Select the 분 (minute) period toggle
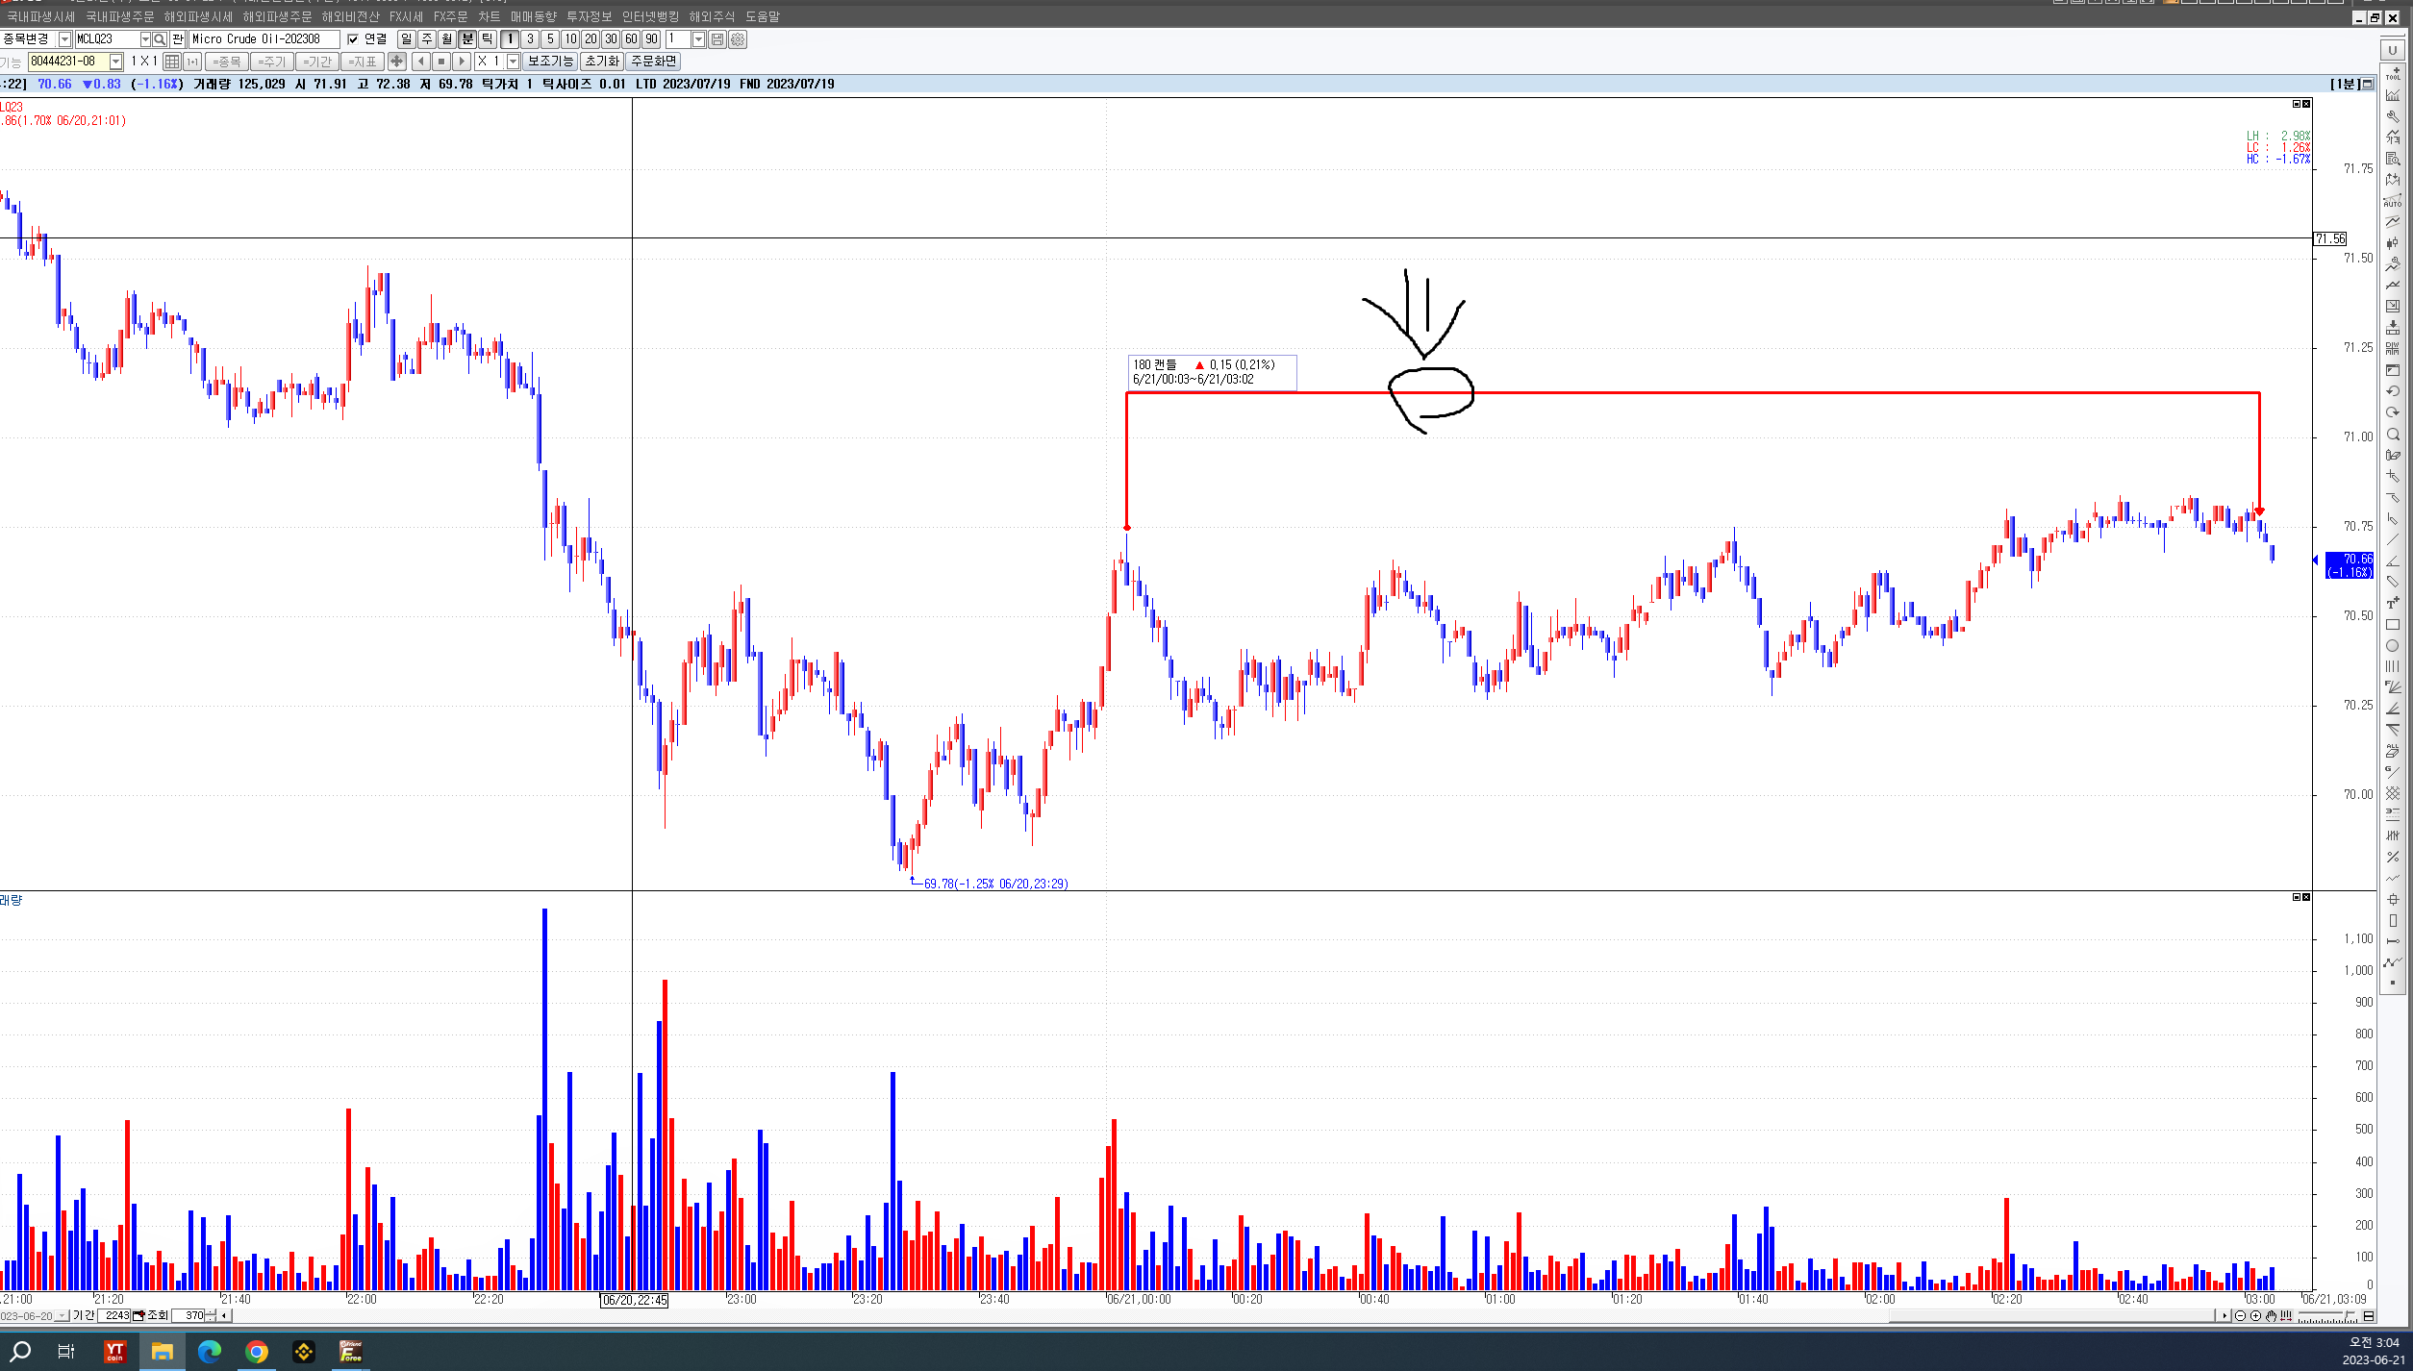Viewport: 2413px width, 1371px height. (x=467, y=39)
